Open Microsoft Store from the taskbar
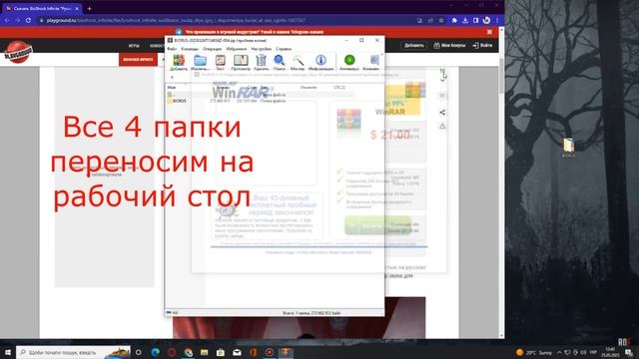Viewport: 639px width, 359px height. pos(221,352)
